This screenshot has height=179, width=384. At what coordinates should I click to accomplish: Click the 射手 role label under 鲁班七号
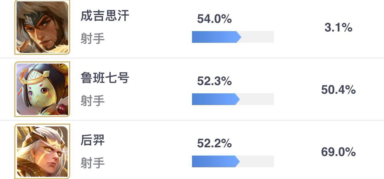(93, 101)
